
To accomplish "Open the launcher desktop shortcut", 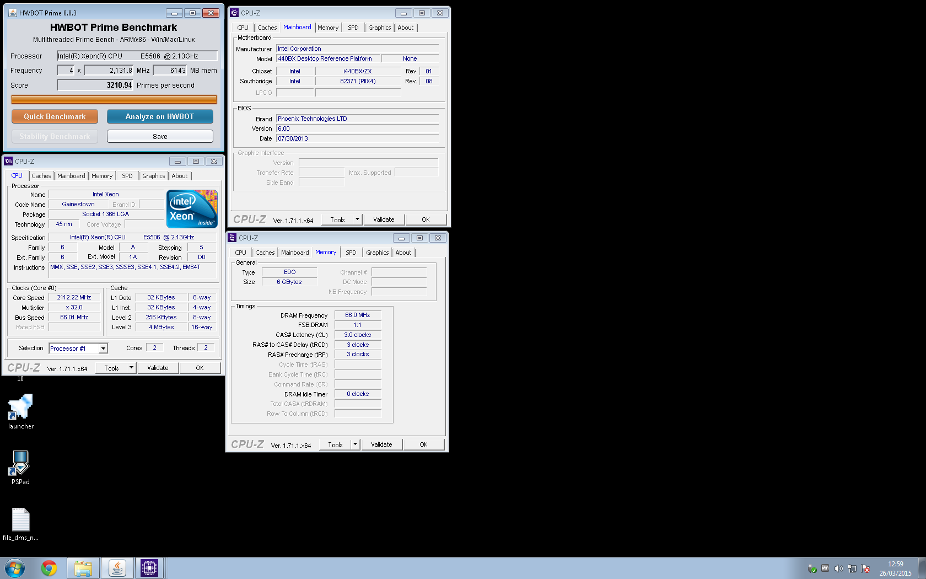I will (20, 411).
